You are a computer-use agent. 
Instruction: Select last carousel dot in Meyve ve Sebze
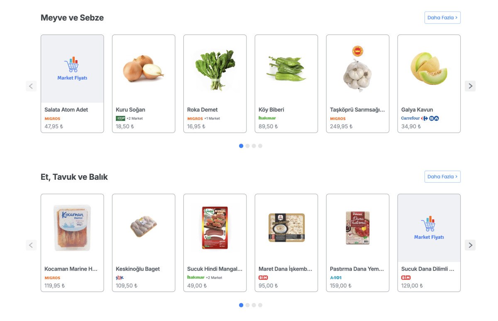pyautogui.click(x=260, y=146)
